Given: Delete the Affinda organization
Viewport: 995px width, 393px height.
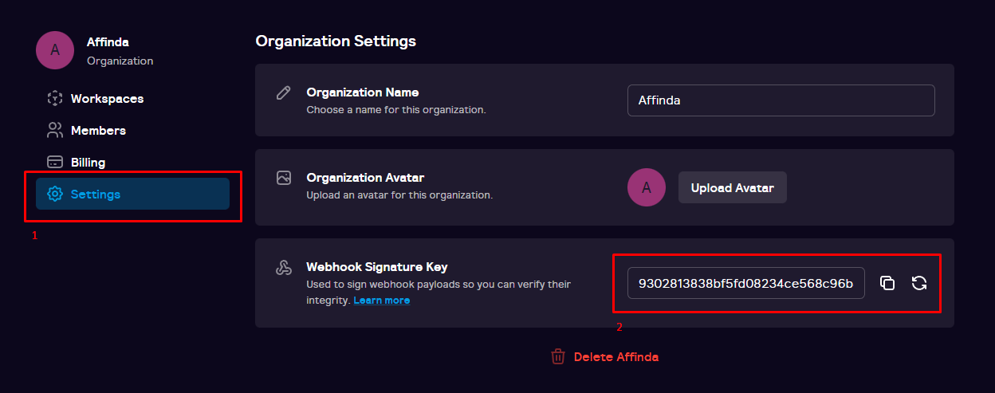Looking at the screenshot, I should click(615, 356).
